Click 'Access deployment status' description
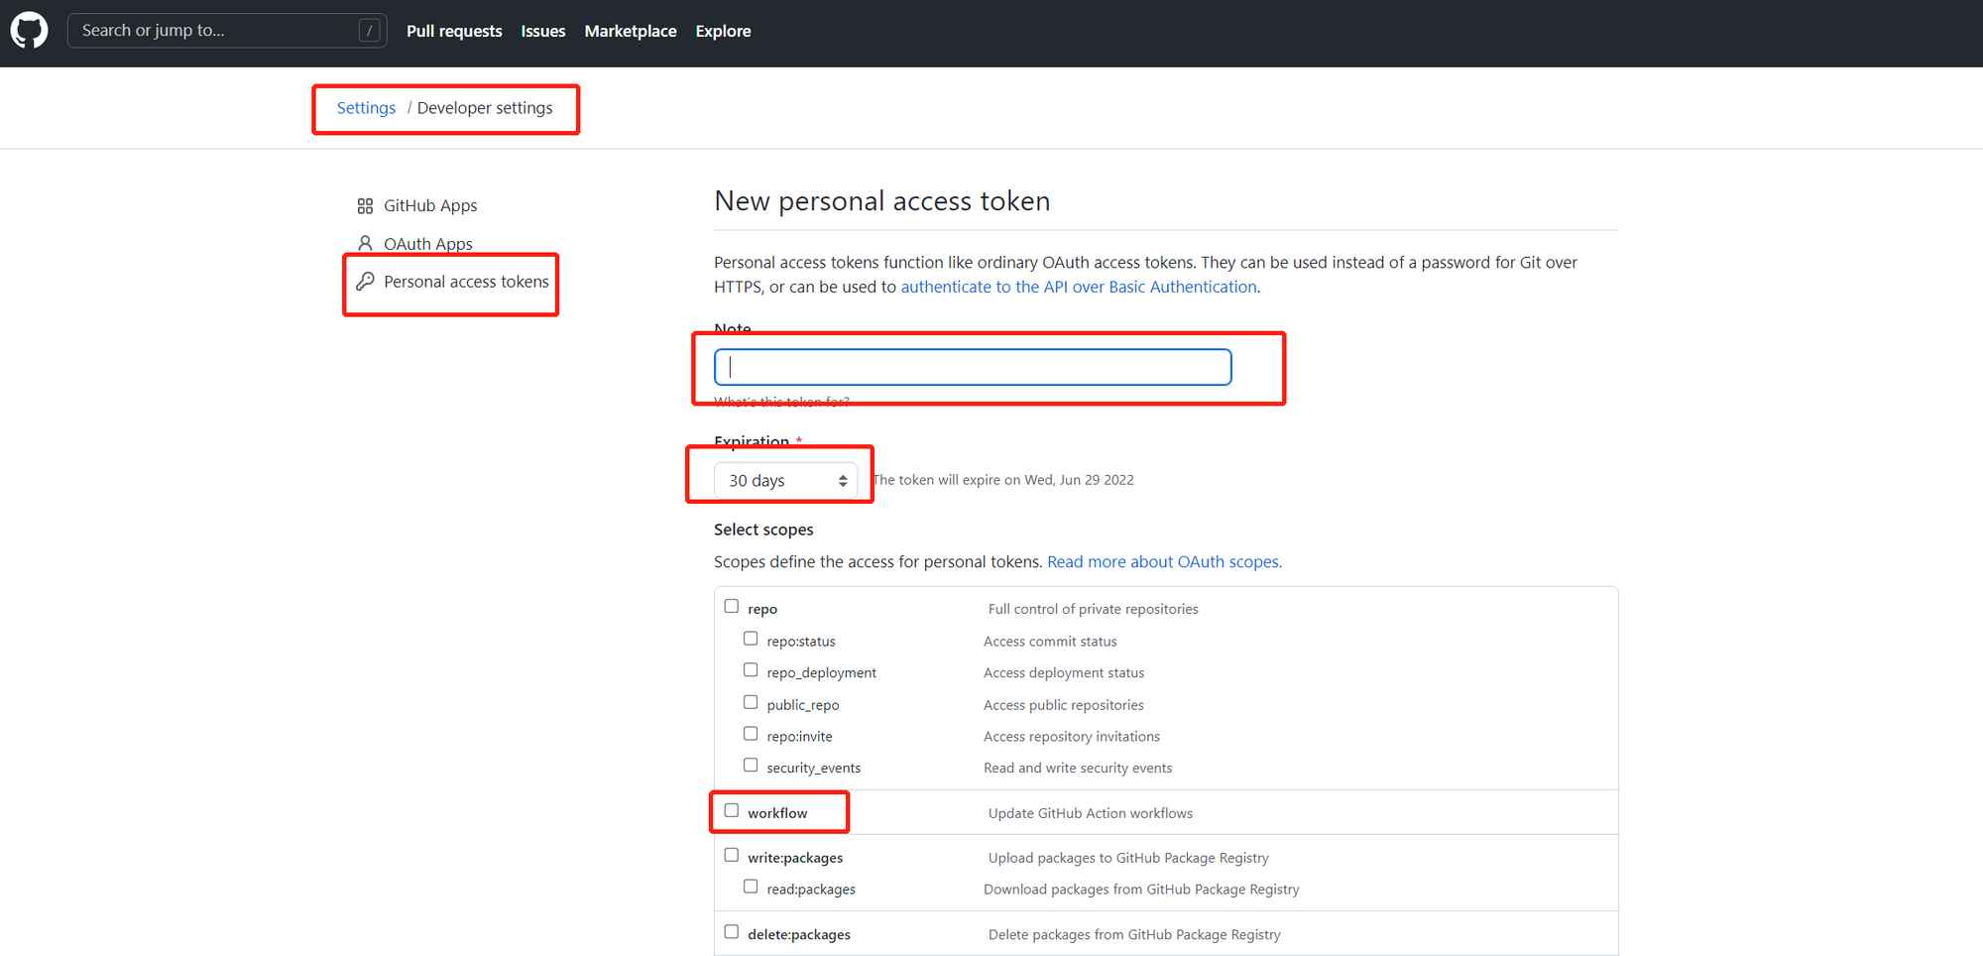Viewport: 1983px width, 956px height. click(x=1064, y=673)
